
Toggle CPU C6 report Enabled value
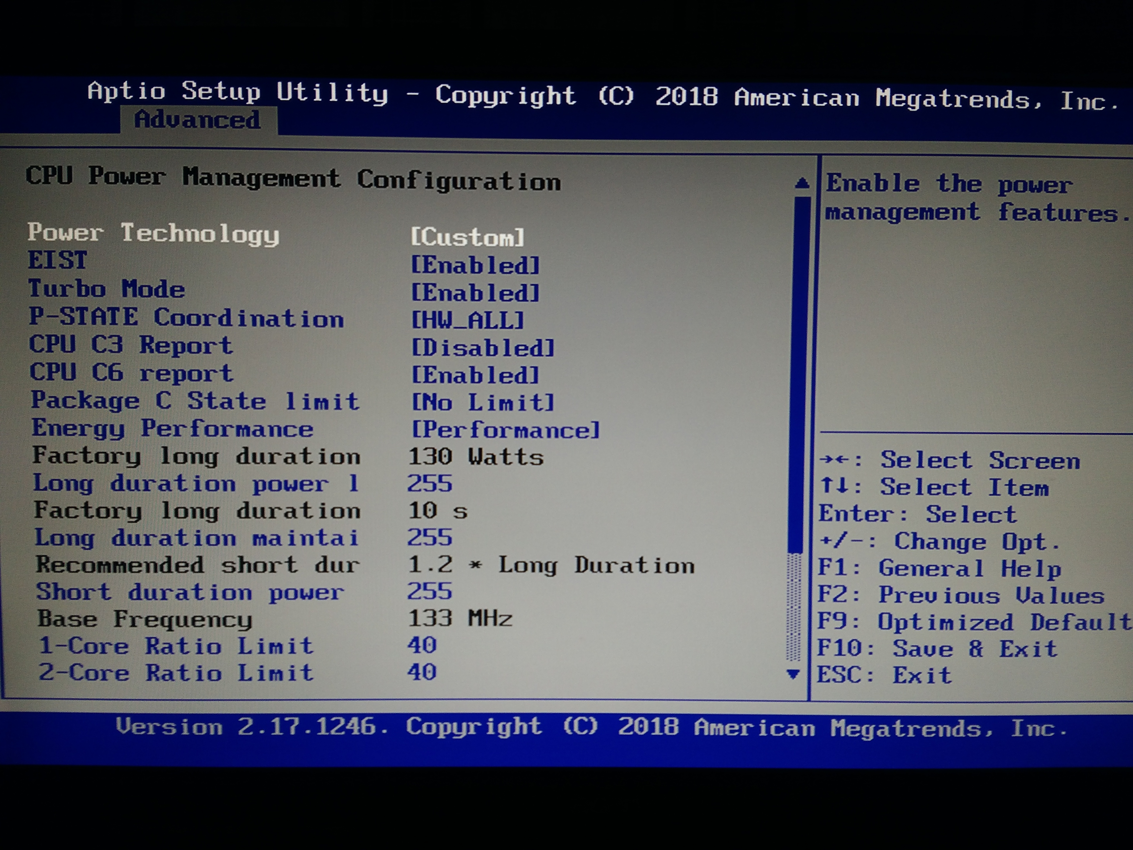(475, 375)
